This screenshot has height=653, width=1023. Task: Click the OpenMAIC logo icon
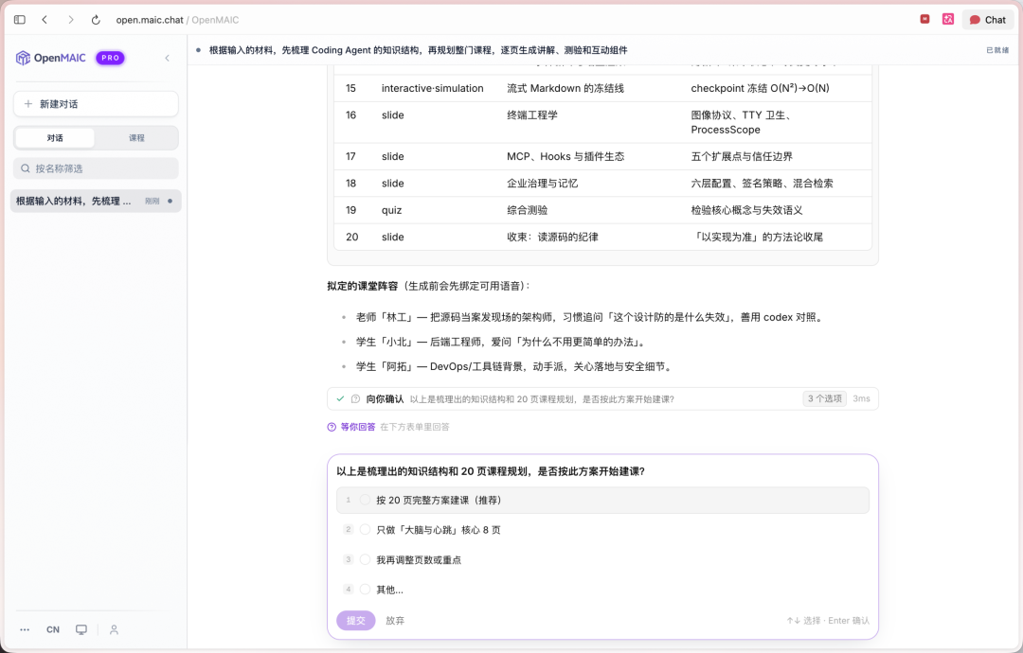pyautogui.click(x=23, y=58)
